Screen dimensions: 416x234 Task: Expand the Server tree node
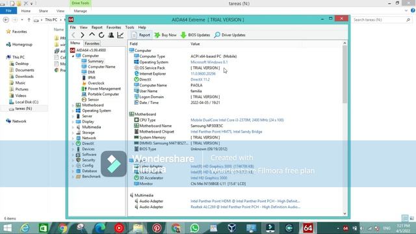tap(73, 116)
